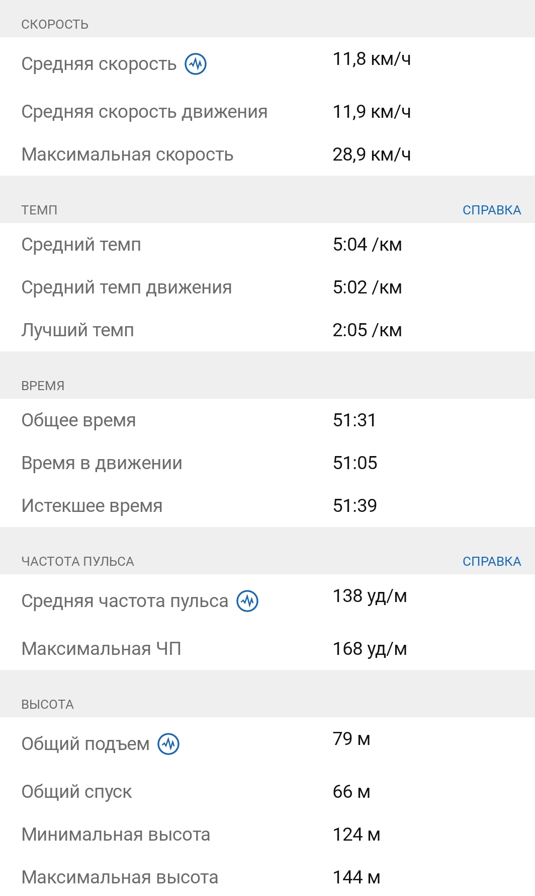Select the Время в движении label
The image size is (535, 896).
(x=102, y=463)
